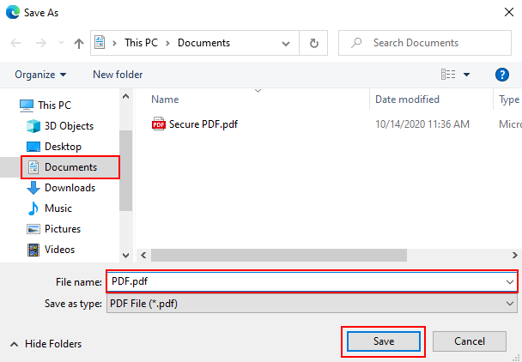522x362 pixels.
Task: Refresh the Documents folder view
Action: (x=313, y=43)
